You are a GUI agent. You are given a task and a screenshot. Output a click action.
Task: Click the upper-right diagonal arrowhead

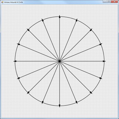(91, 30)
